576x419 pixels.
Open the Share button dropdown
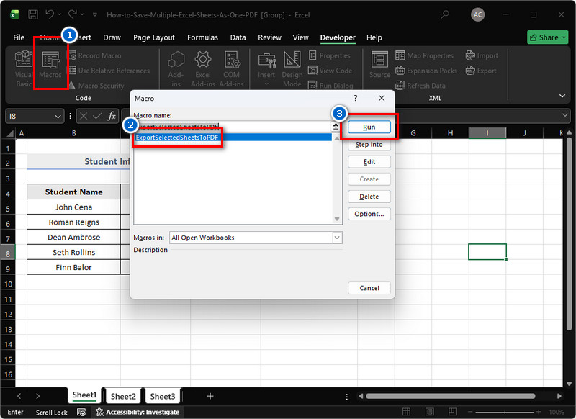click(x=564, y=37)
